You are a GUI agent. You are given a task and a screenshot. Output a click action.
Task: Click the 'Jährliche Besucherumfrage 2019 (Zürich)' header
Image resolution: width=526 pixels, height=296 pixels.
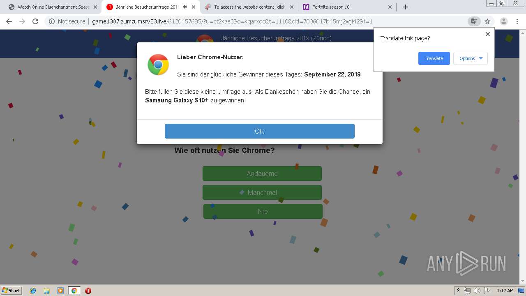[276, 38]
